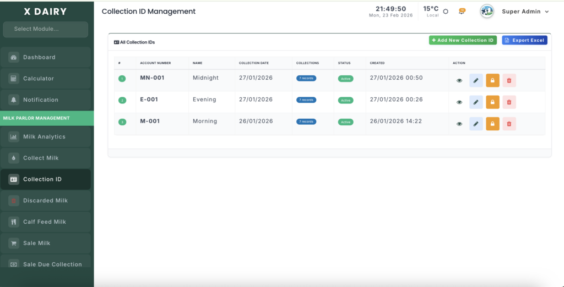564x287 pixels.
Task: Delete the M-001 Morning collection record
Action: click(509, 124)
